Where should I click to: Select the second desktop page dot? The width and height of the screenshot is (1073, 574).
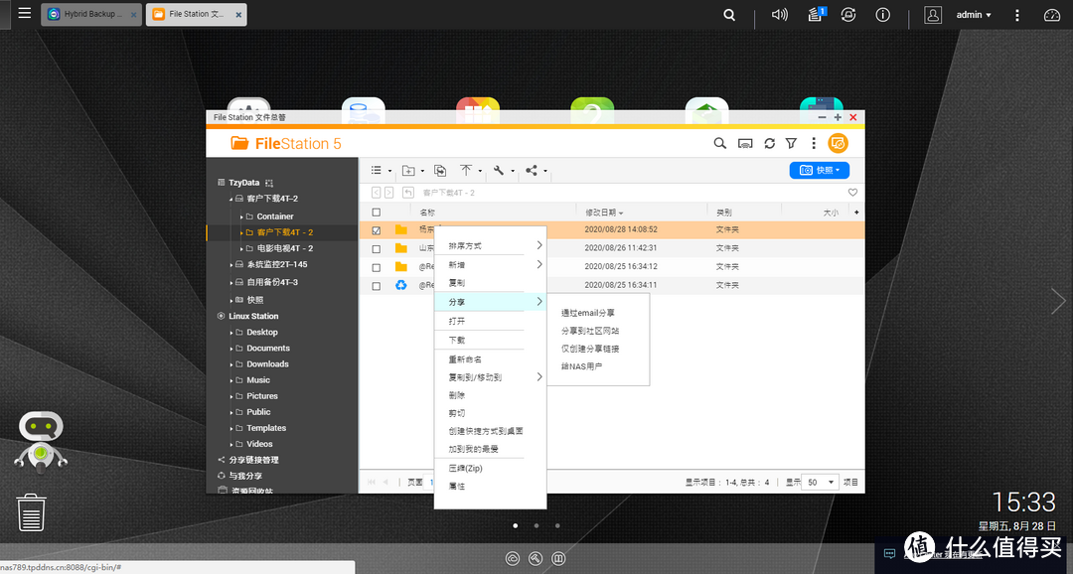(536, 525)
